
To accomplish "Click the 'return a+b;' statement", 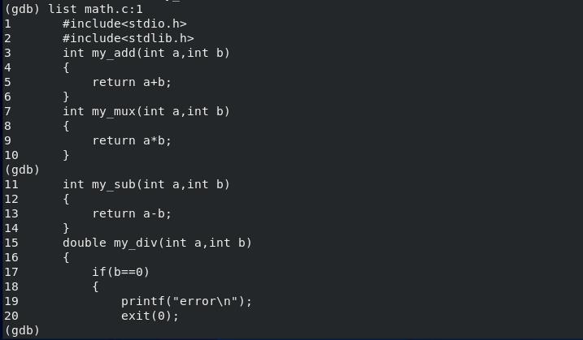I will coord(132,82).
